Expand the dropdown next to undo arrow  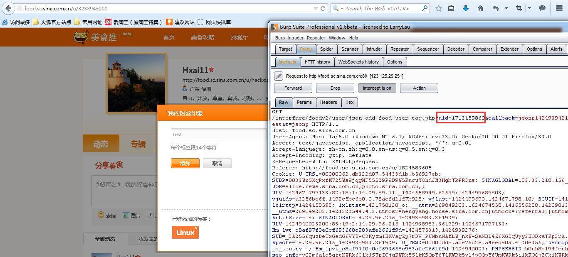[506, 8]
